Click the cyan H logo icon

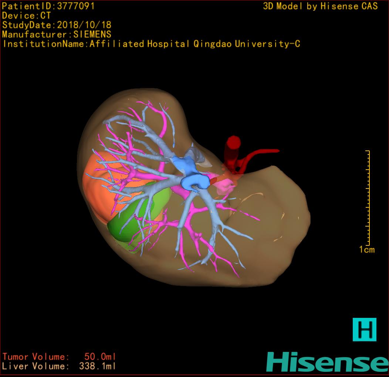click(364, 329)
